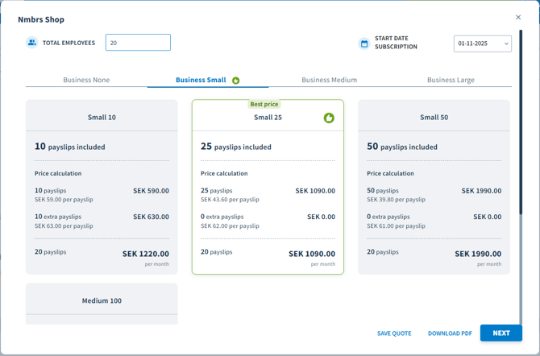This screenshot has width=540, height=356.
Task: Close the Nmbrs Shop dialog
Action: 518,17
